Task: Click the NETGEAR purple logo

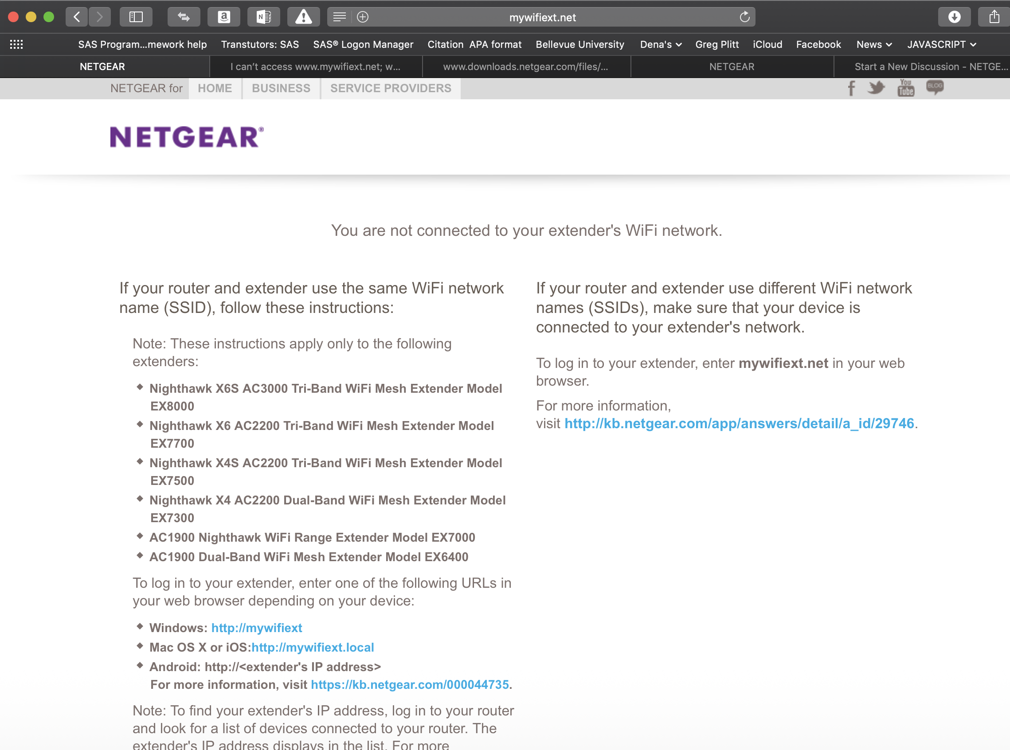Action: [x=187, y=137]
